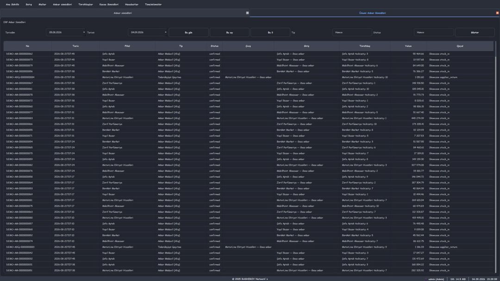Open the Tarixdən date dropdown arrow
This screenshot has height=281, width=500.
(84, 32)
